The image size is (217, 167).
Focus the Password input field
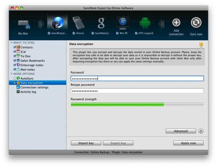point(137,79)
